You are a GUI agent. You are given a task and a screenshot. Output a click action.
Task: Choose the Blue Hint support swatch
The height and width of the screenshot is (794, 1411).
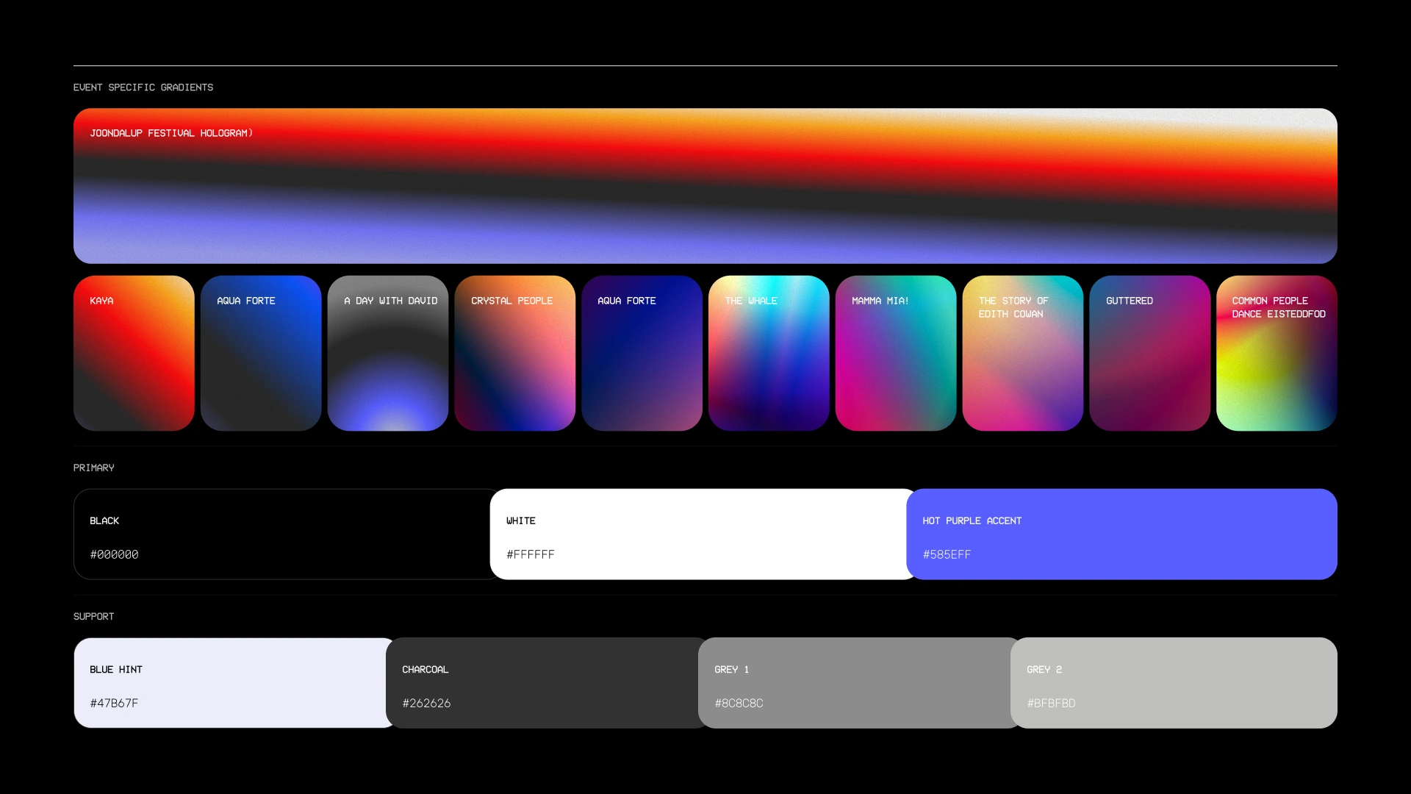(x=229, y=683)
